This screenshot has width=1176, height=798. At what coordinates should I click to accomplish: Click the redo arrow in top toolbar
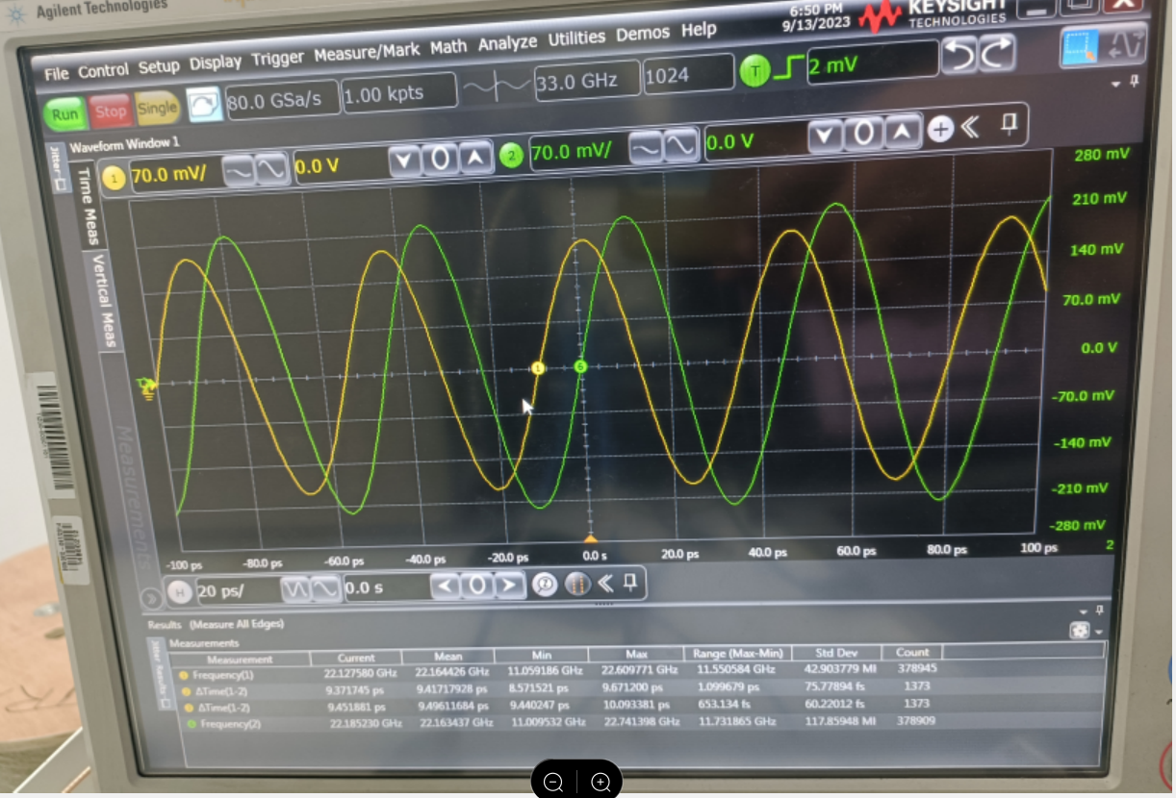(997, 53)
